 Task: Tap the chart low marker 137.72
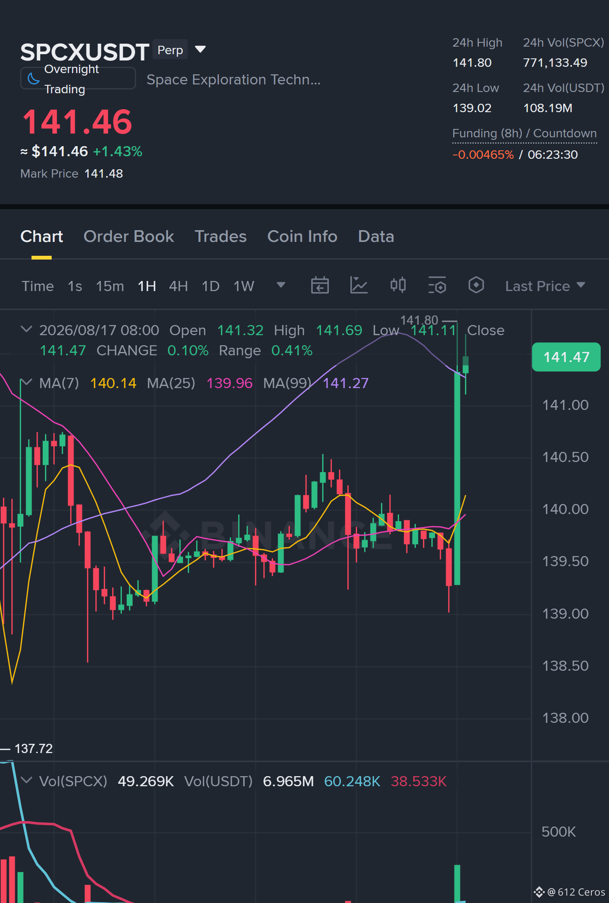(x=34, y=748)
